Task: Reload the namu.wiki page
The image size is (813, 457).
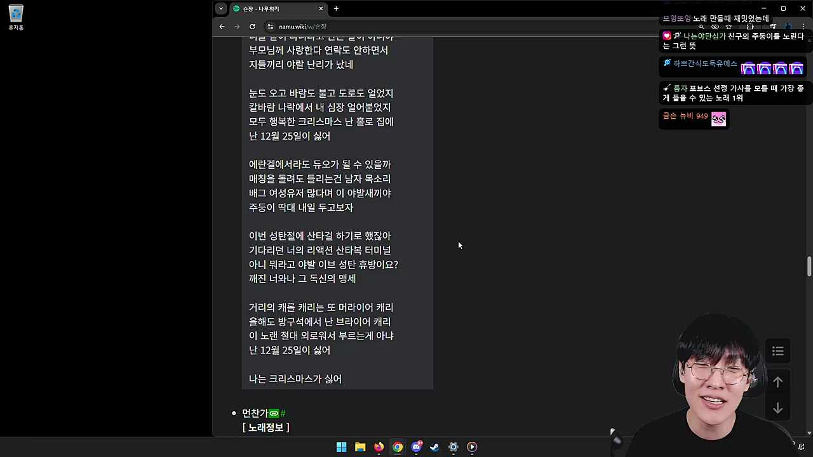Action: click(x=252, y=26)
